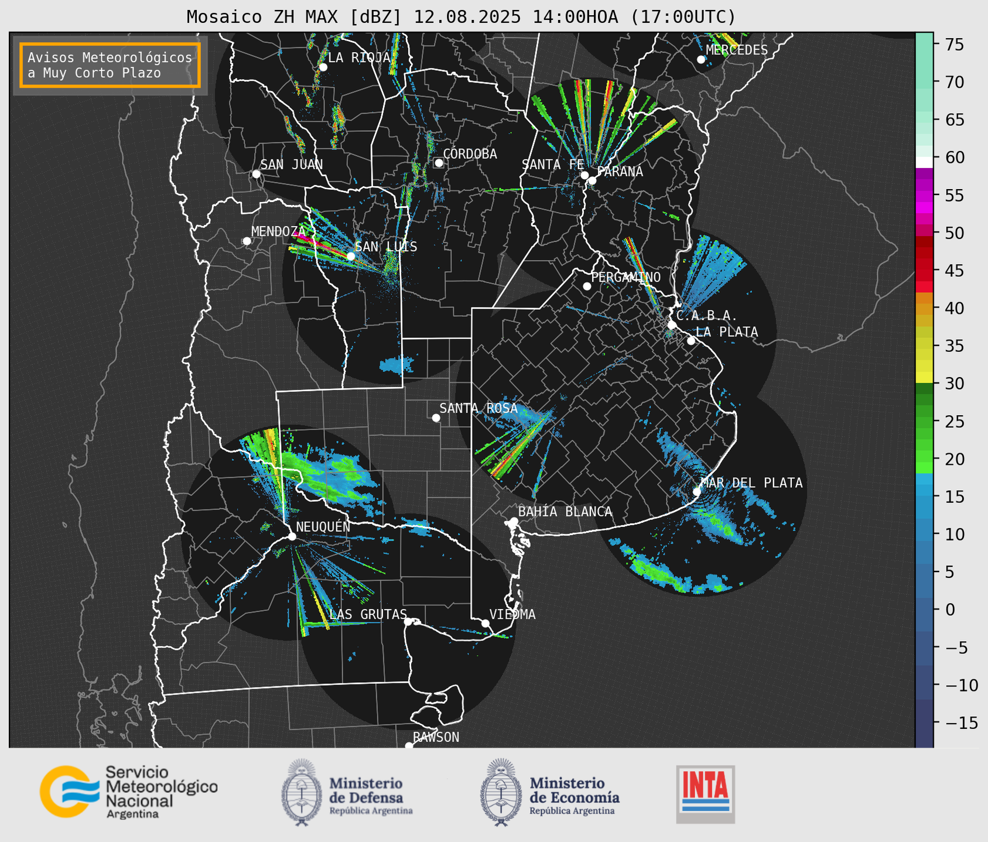Screen dimensions: 988x842
Task: Select the C.A.B.A. city marker
Action: pyautogui.click(x=672, y=325)
